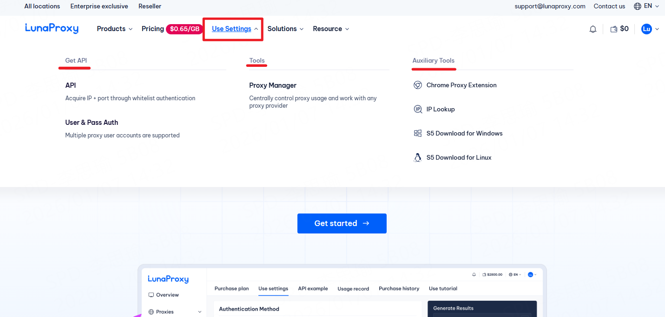Expand the Products dropdown menu
Screen dimensions: 665x317
114,29
